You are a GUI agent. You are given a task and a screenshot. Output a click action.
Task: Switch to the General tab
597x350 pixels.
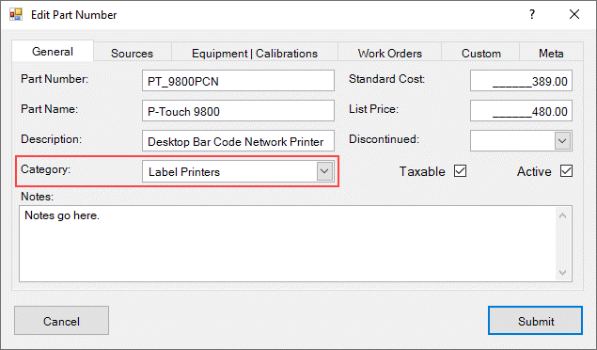click(53, 51)
